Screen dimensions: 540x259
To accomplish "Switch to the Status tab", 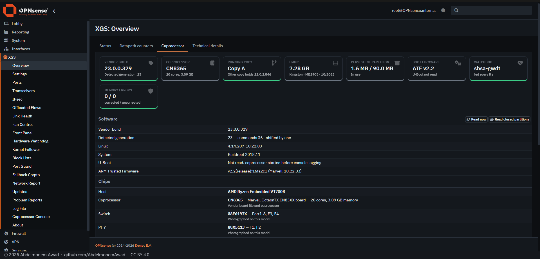I will tap(105, 46).
